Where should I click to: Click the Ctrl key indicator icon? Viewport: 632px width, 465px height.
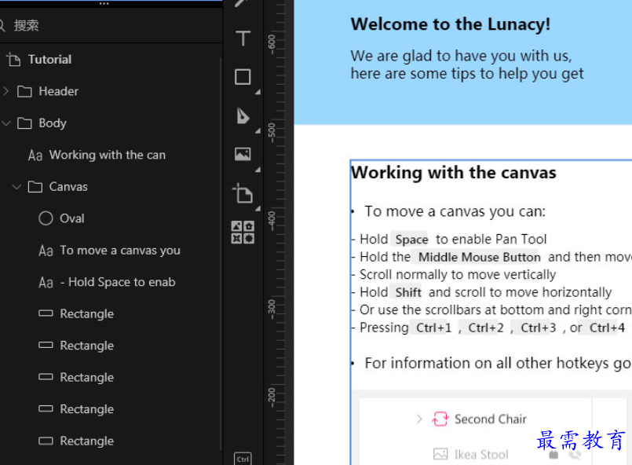point(243,459)
